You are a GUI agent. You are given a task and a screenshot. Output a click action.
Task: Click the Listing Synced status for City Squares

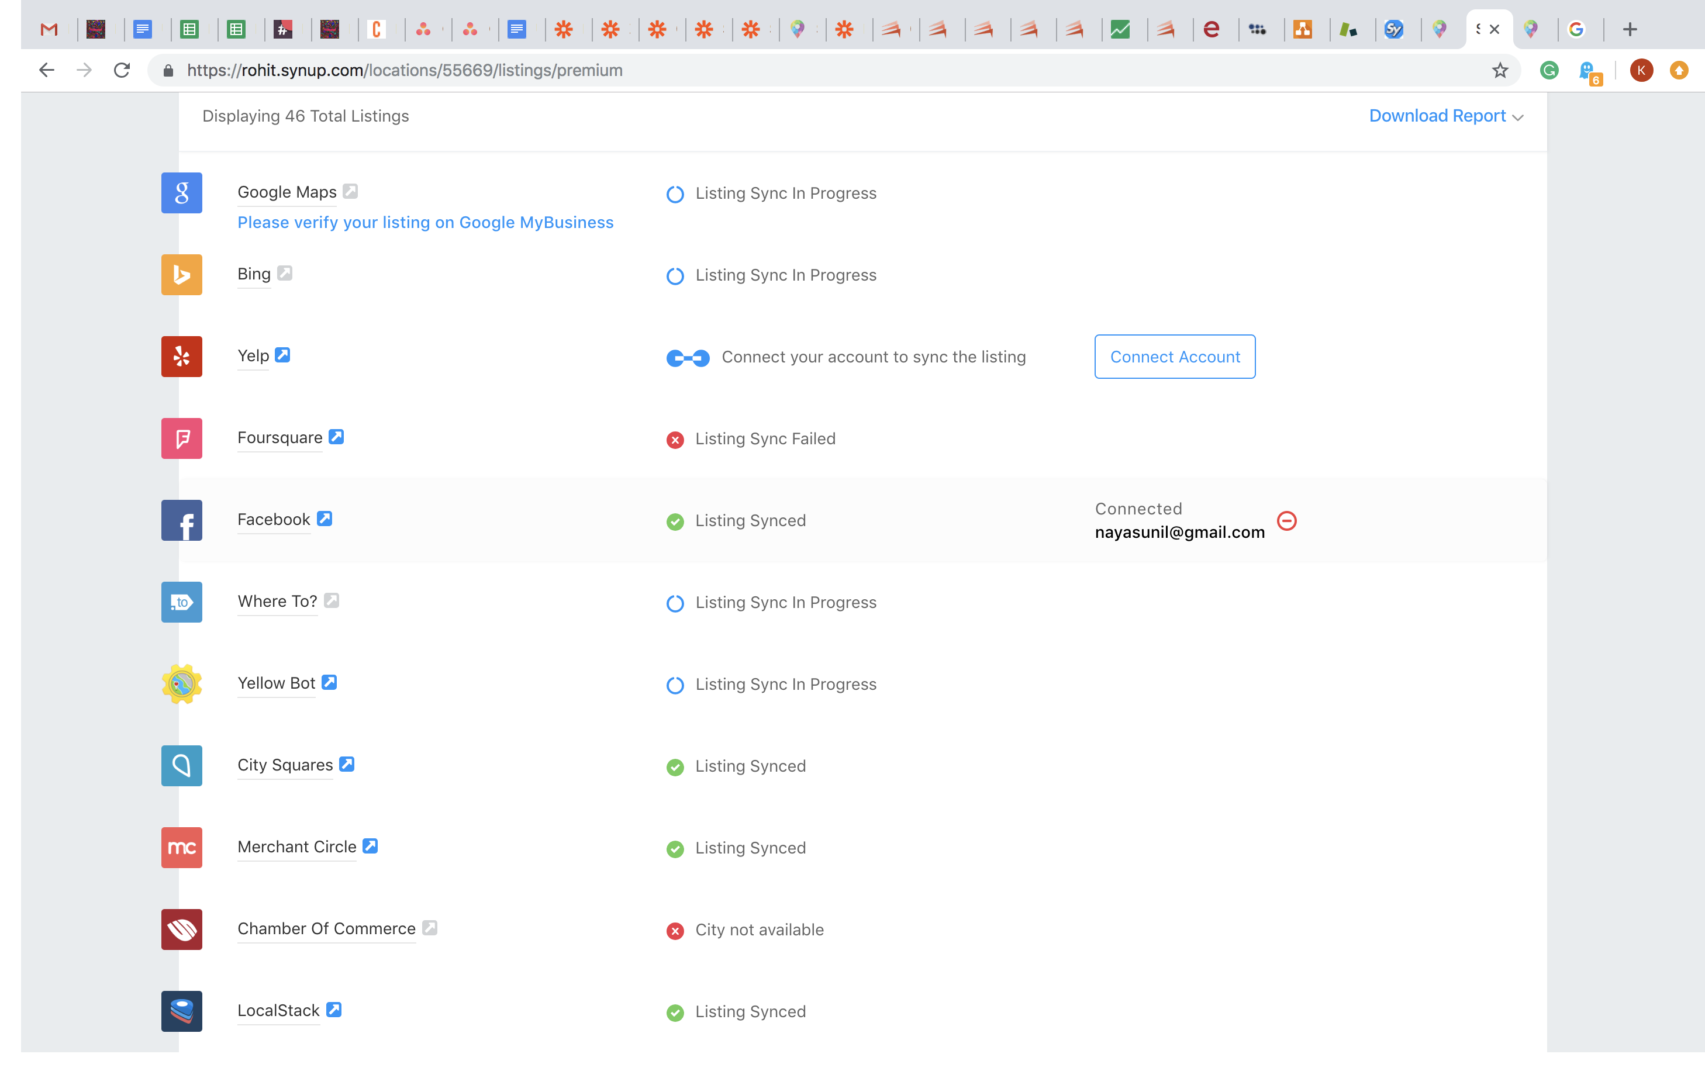click(751, 766)
